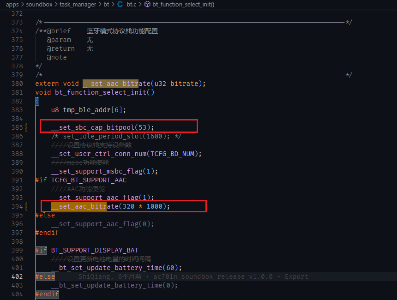Click the symbol cube icon before bt_function_select_init()
This screenshot has width=397, height=300.
click(147, 4)
